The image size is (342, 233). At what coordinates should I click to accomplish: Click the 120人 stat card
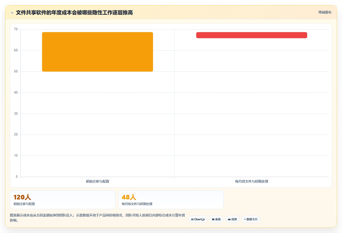pos(63,200)
